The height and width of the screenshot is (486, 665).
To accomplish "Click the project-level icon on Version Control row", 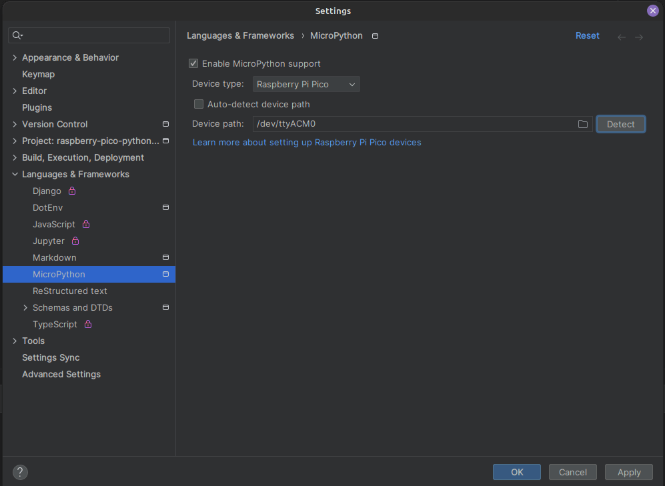I will point(166,124).
